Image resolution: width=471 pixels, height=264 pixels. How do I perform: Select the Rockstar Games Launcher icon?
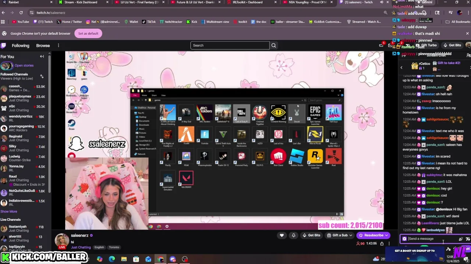[x=315, y=158]
